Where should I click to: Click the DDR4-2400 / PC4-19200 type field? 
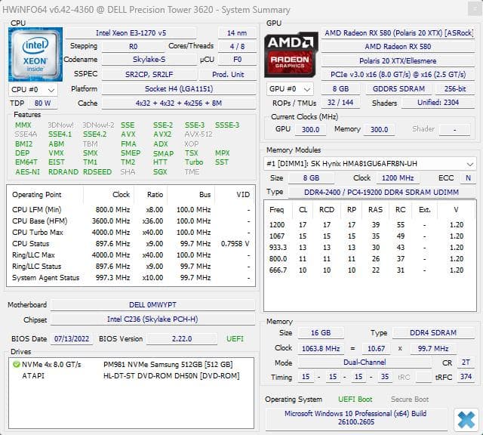381,193
